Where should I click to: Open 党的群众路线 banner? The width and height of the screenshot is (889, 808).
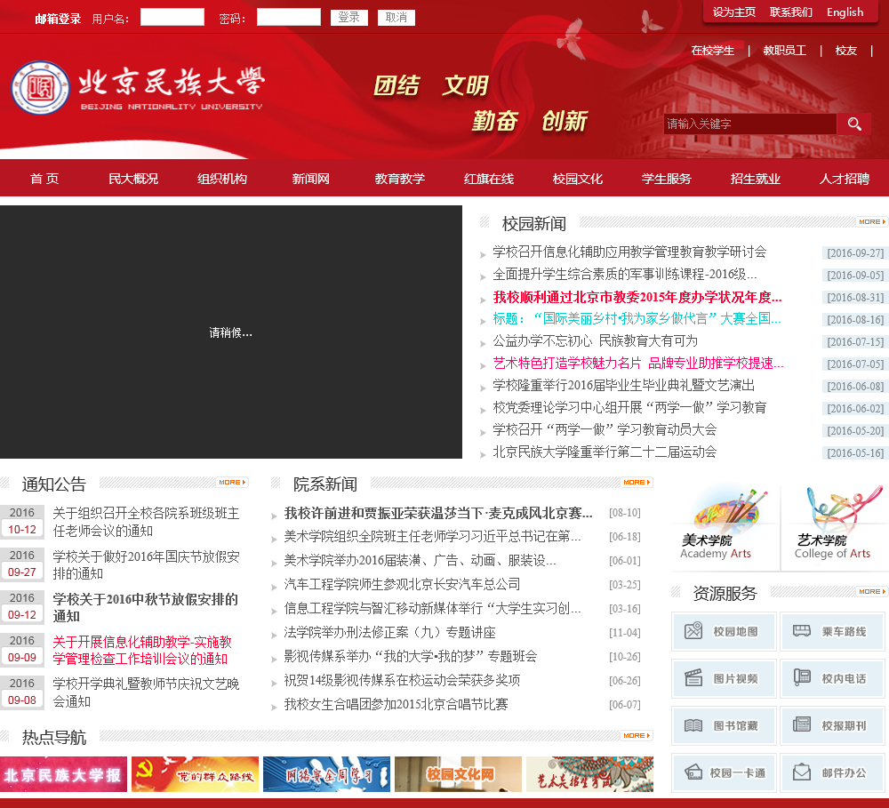click(x=195, y=774)
